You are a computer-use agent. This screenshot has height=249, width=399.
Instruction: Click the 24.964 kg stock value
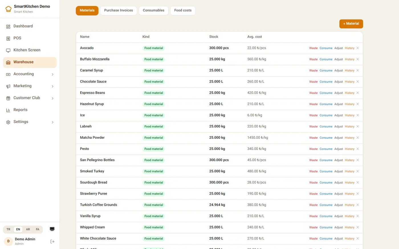coord(217,205)
